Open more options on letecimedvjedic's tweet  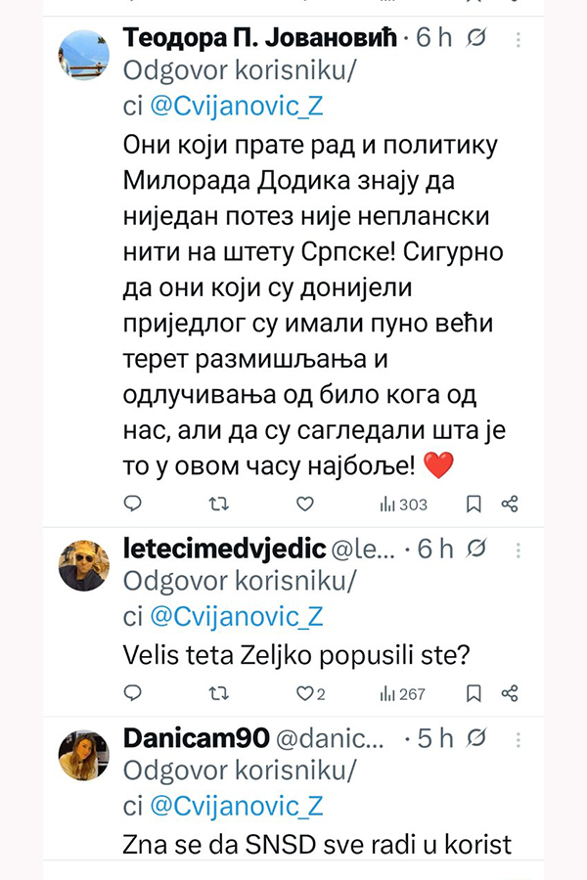coord(519,550)
